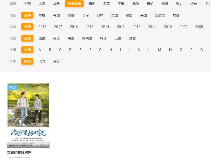211x158 pixels.
Task: Filter titles by letter E
Action: coord(80,50)
